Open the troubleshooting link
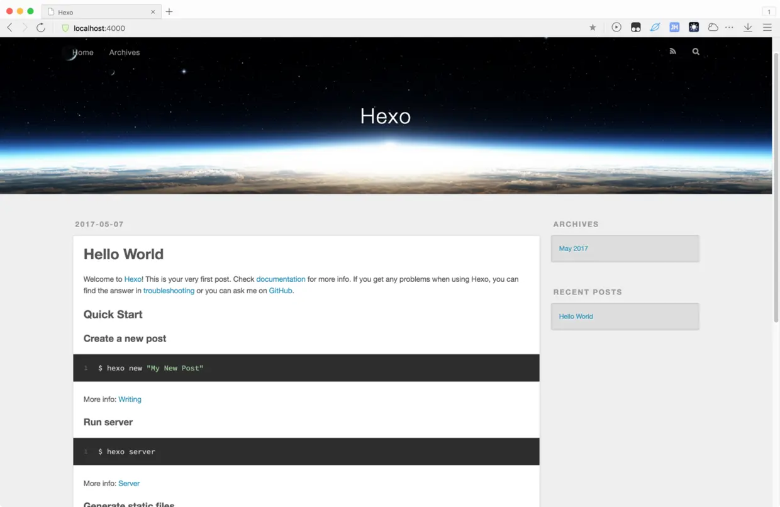 (169, 291)
